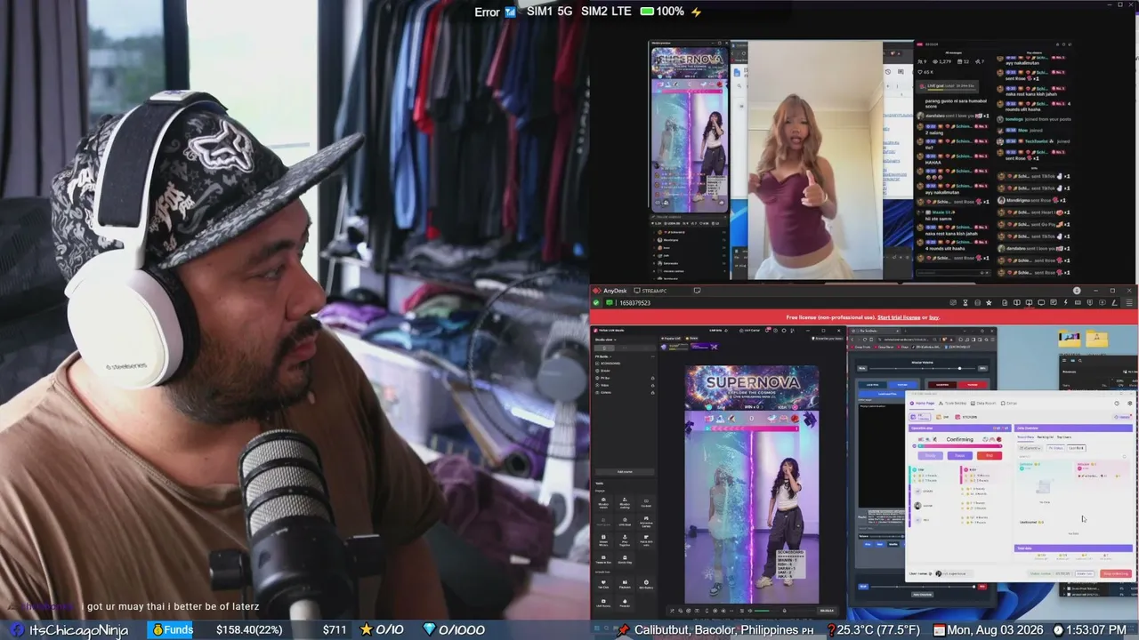The height and width of the screenshot is (640, 1139).
Task: Open the Tools Setting tab
Action: [x=953, y=403]
